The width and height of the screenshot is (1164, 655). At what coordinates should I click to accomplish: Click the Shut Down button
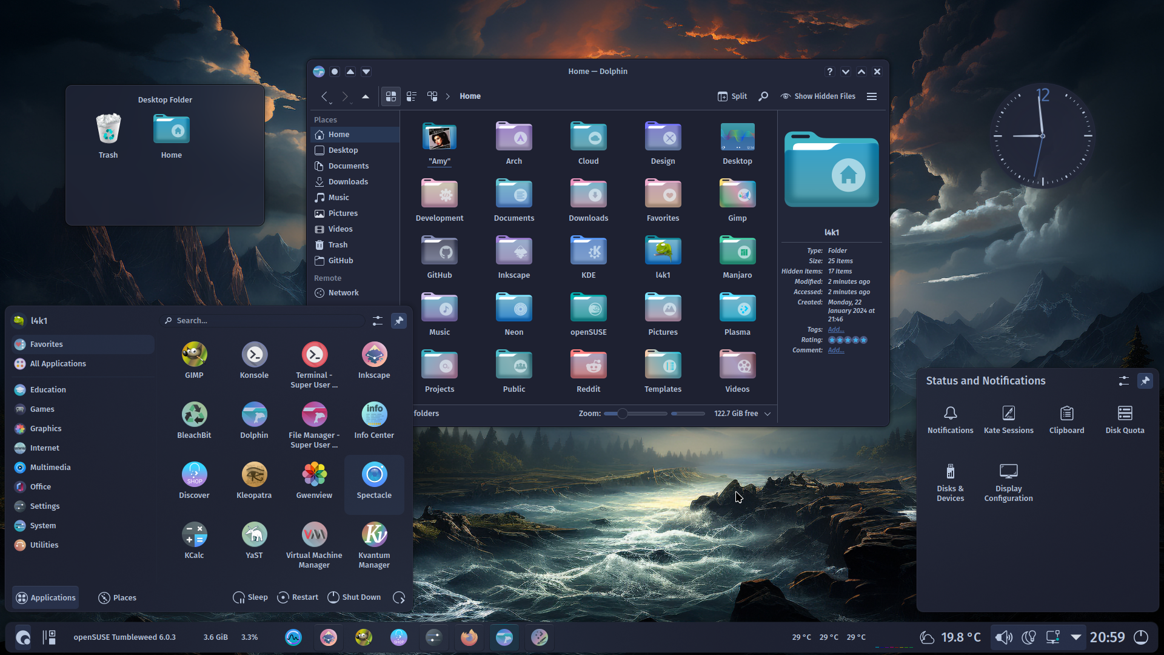click(354, 597)
